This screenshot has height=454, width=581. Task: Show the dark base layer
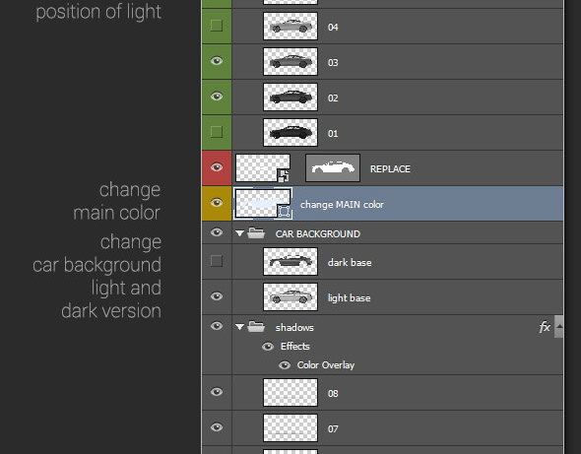[217, 261]
